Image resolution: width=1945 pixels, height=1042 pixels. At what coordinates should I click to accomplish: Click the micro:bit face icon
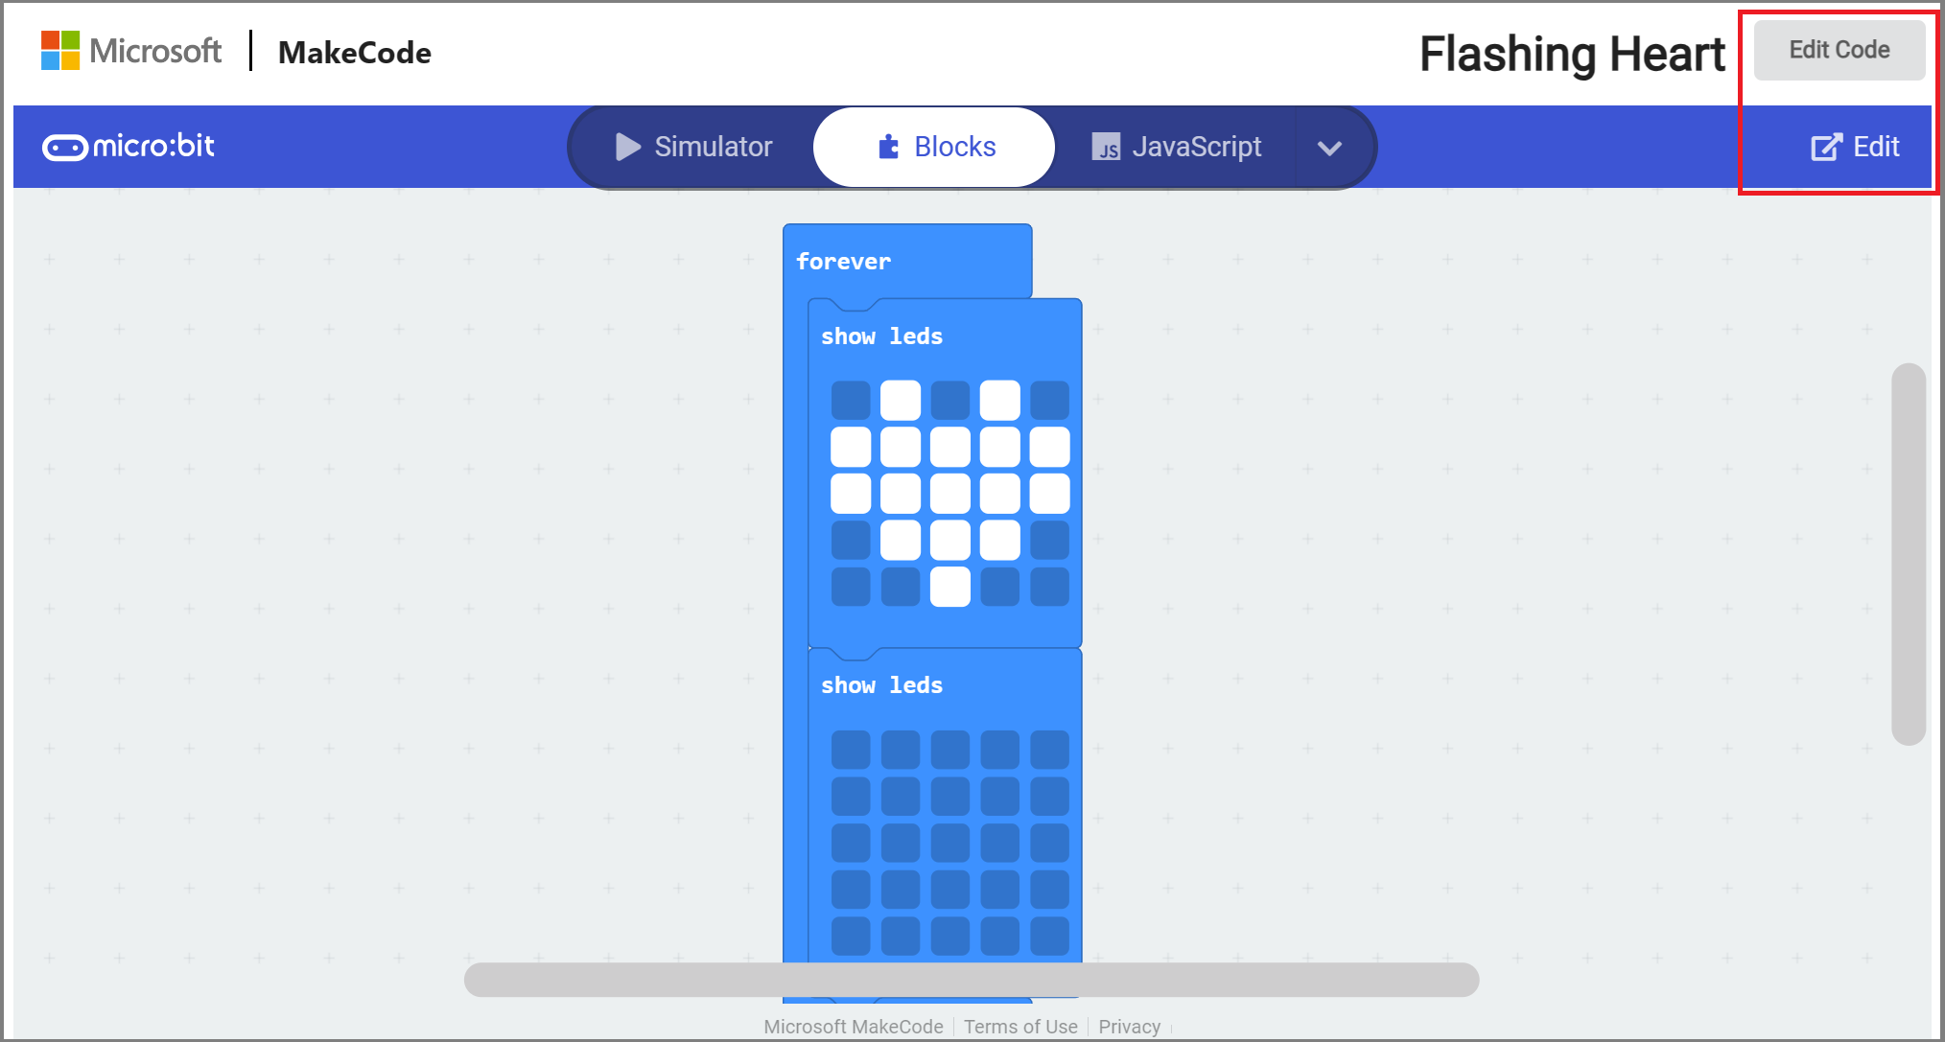[x=65, y=146]
